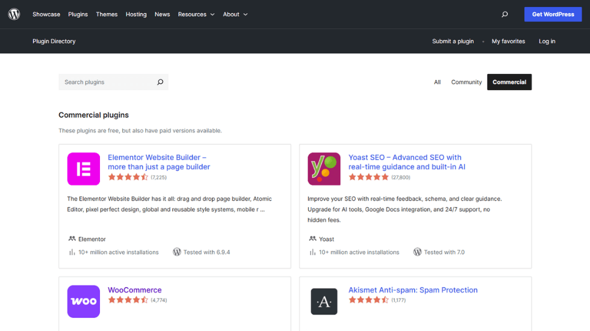
Task: Open the Themes nav item
Action: 107,14
